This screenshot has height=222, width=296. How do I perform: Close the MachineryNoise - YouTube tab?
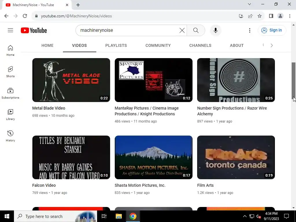coord(67,5)
